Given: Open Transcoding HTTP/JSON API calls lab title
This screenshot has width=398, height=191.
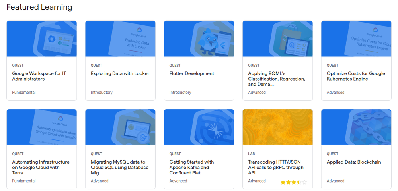Looking at the screenshot, I should point(276,168).
